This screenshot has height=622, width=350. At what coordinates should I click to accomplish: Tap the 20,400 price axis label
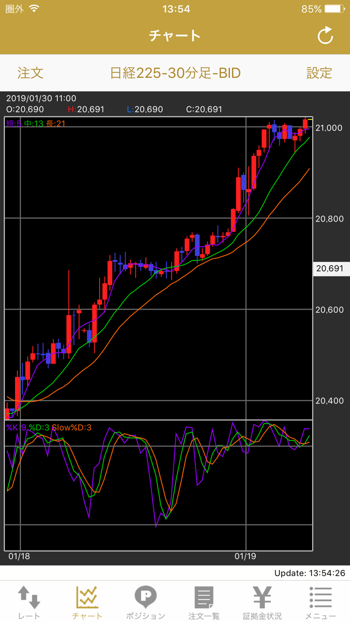329,401
